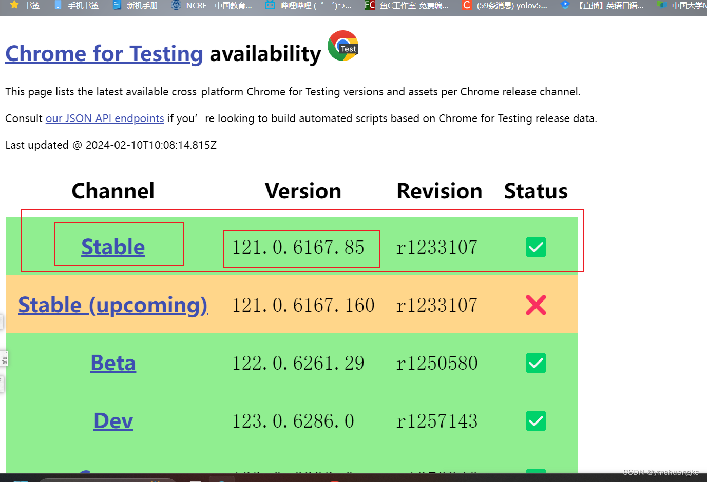Select version 121.0.6167.85

pyautogui.click(x=298, y=247)
